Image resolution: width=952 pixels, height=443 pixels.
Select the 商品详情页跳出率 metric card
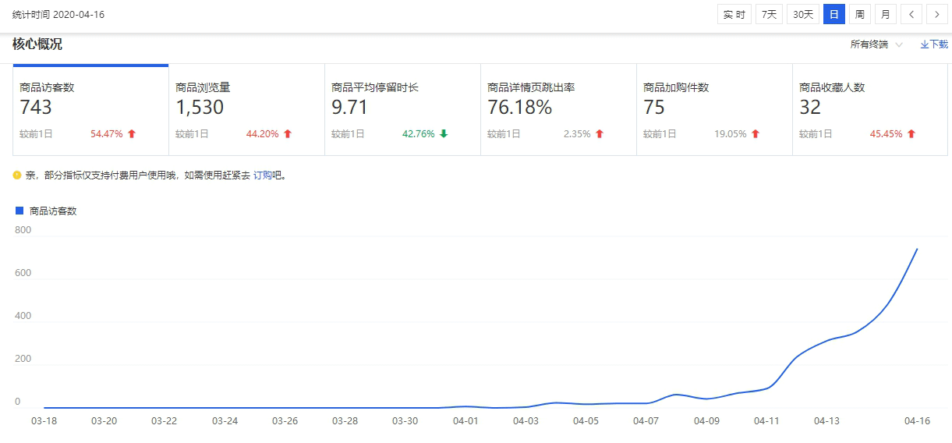[558, 109]
